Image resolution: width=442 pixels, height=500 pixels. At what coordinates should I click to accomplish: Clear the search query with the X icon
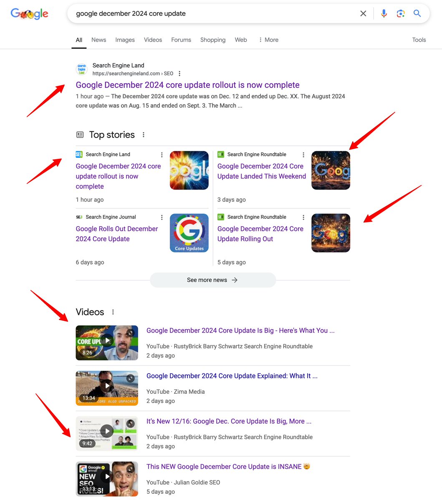pos(363,13)
